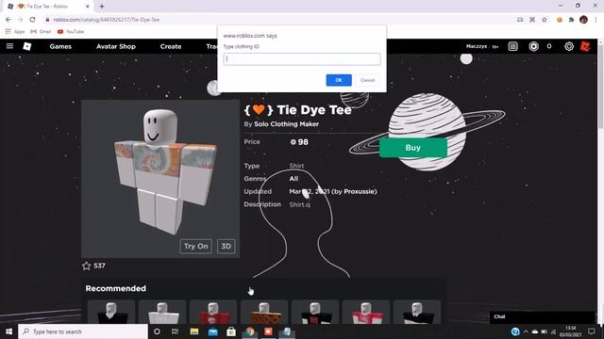Image resolution: width=604 pixels, height=339 pixels.
Task: Select the Tie Dye Tee browser tab
Action: 49,7
